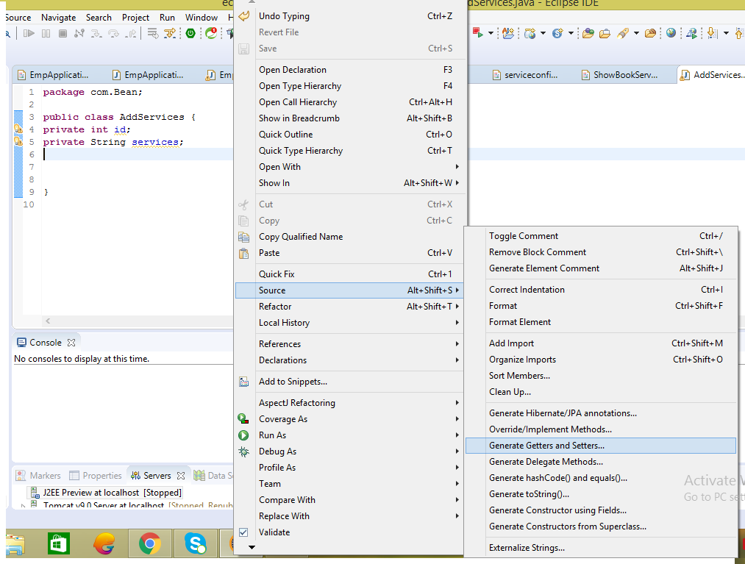745x564 pixels.
Task: Open the green Spring Boot toolbar icon
Action: pos(189,33)
